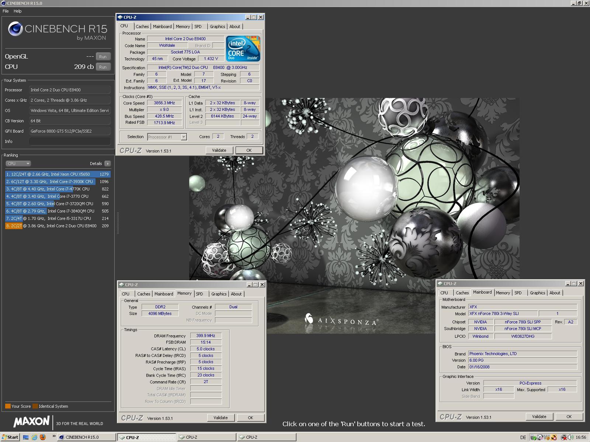
Task: Run the CPU benchmark
Action: (x=103, y=67)
